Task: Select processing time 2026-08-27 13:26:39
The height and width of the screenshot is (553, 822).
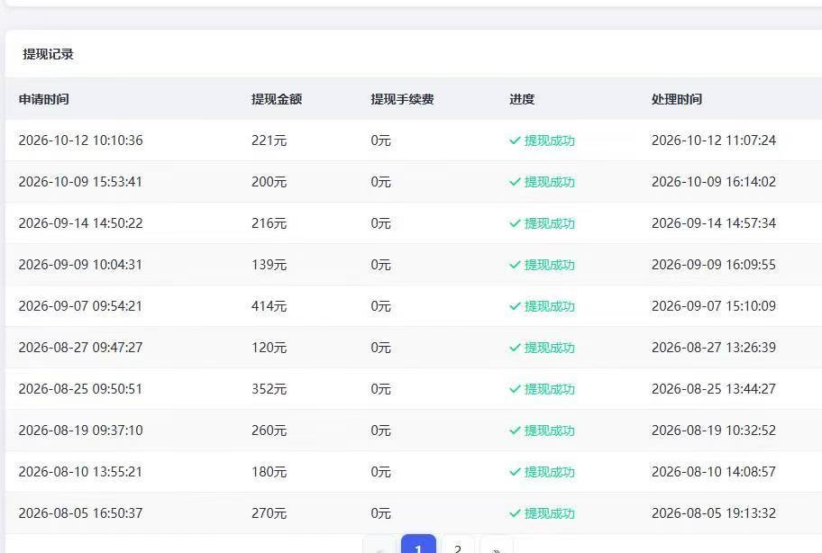Action: 714,347
